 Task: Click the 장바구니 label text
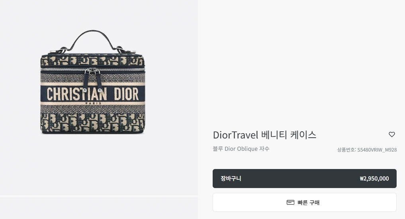coord(231,179)
